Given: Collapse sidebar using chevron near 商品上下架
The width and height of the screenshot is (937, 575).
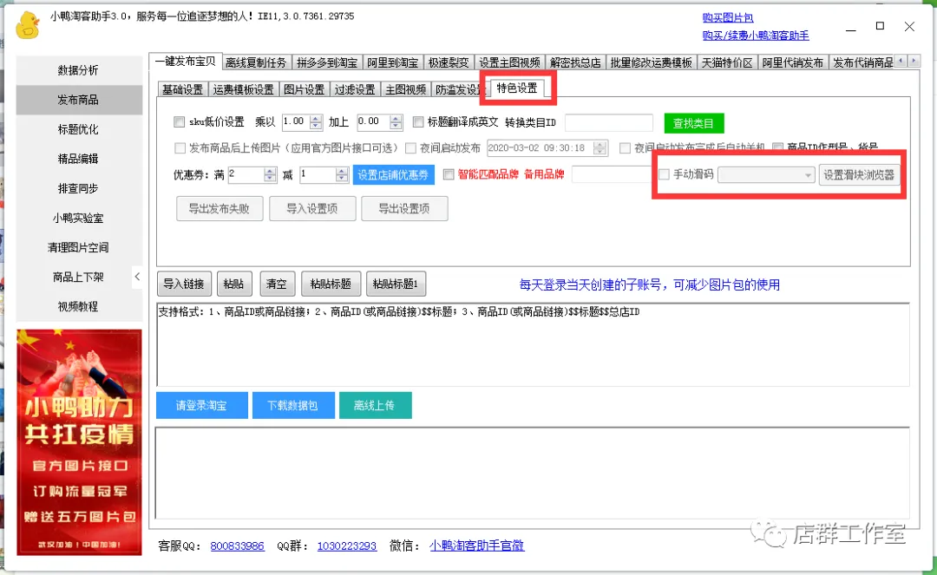Looking at the screenshot, I should [x=137, y=277].
